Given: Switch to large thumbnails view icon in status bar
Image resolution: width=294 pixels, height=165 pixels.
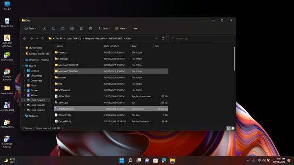Looking at the screenshot, I should (x=233, y=128).
